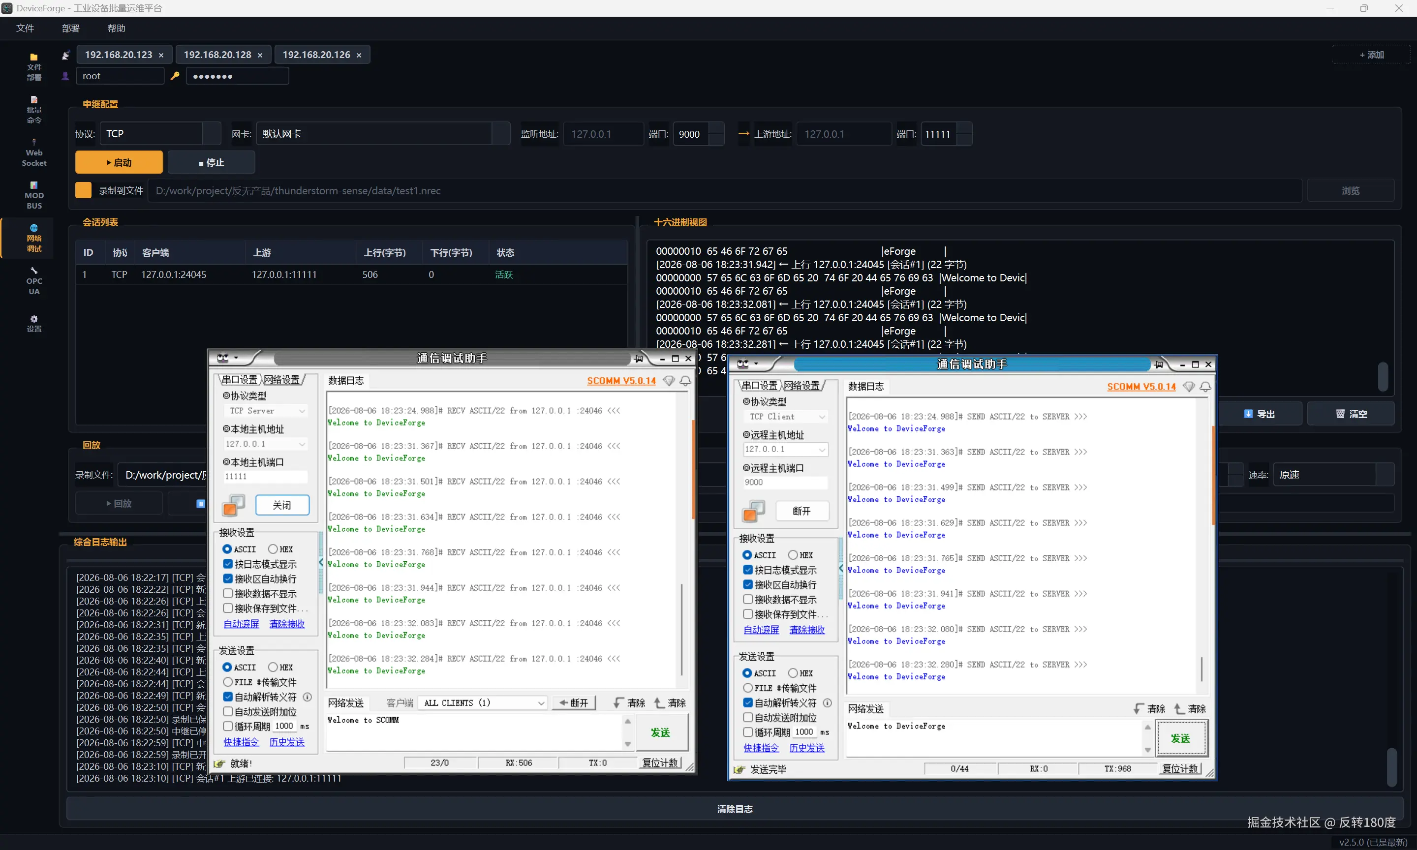Switch to 网络设置 tab in left SCOMM window
The width and height of the screenshot is (1417, 850).
[x=282, y=380]
